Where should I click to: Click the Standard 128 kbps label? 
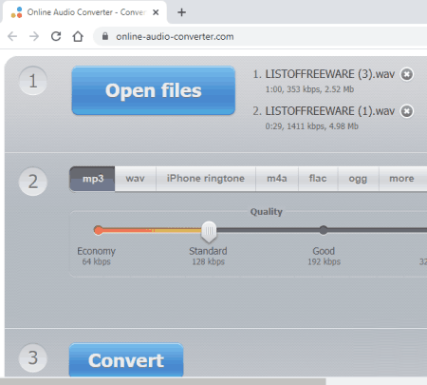(208, 256)
